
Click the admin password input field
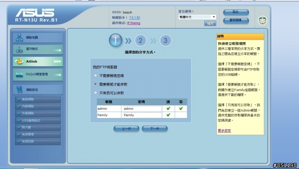tap(142, 109)
